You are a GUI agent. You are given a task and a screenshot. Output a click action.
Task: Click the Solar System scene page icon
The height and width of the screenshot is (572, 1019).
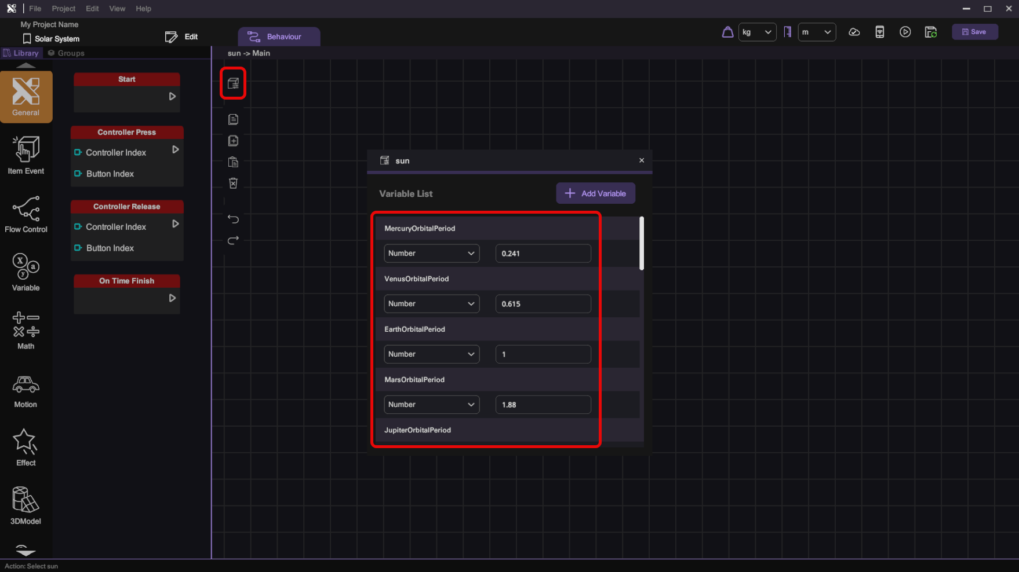[27, 39]
